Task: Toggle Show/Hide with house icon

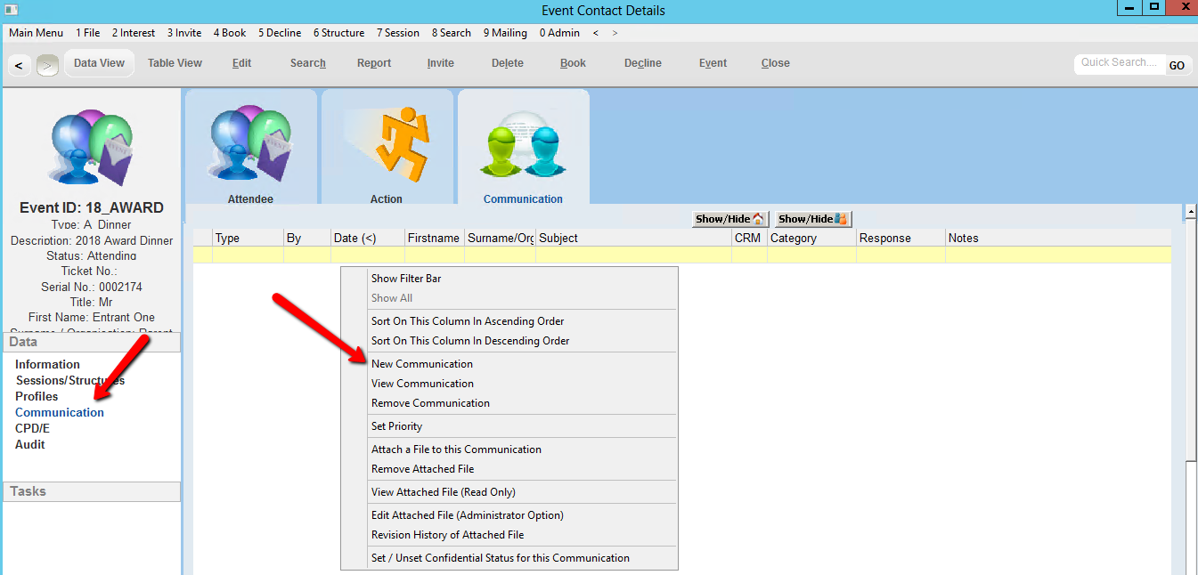Action: point(729,219)
